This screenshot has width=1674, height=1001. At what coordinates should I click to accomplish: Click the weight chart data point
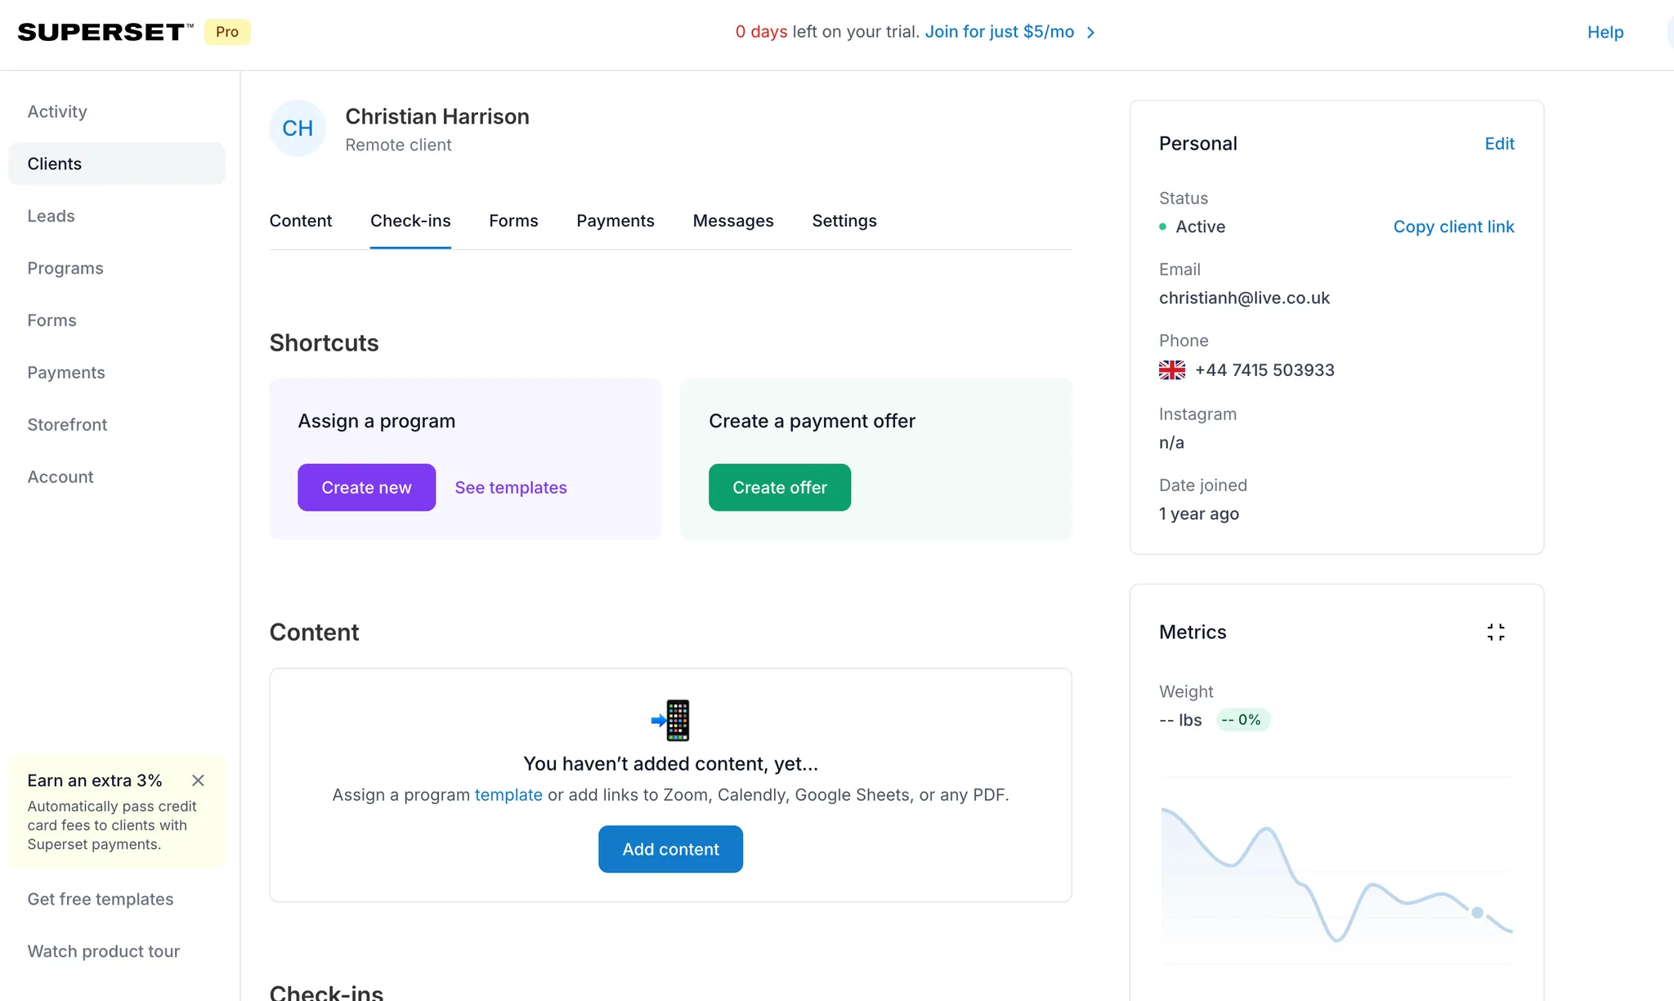[1477, 913]
